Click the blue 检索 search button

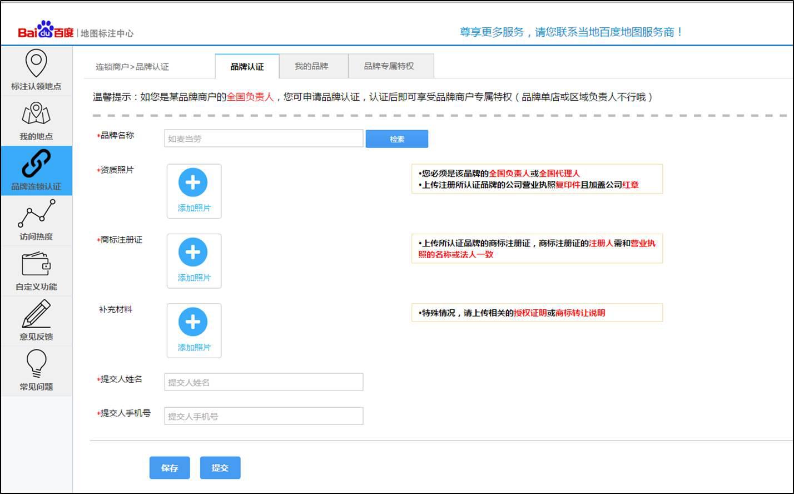tap(396, 139)
